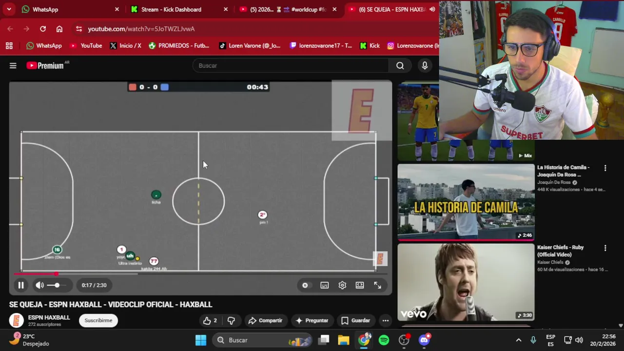Image resolution: width=624 pixels, height=351 pixels.
Task: Open the YouTube bookmark
Action: pos(86,45)
